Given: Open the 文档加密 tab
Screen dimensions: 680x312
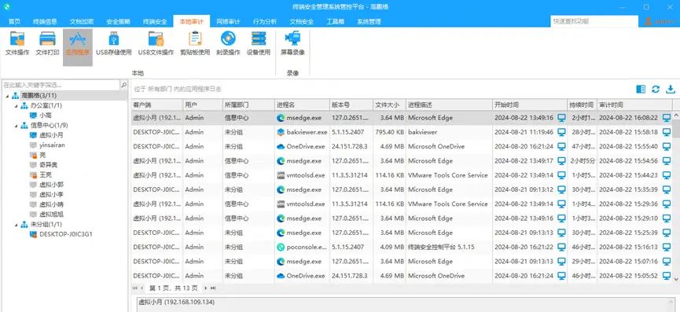Looking at the screenshot, I should click(x=82, y=22).
